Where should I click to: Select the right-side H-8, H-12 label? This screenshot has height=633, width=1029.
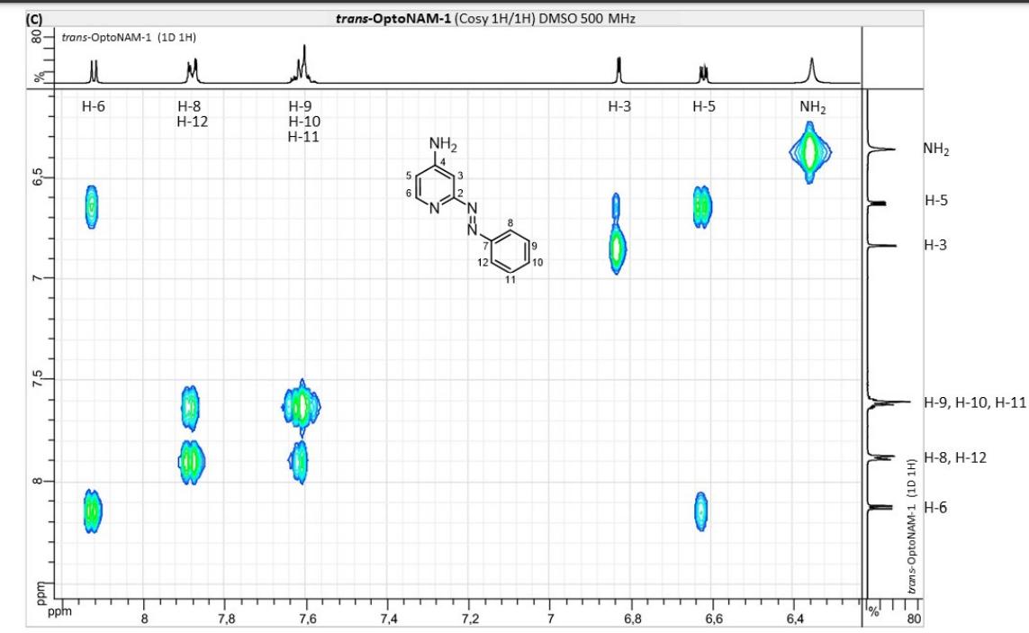click(955, 457)
